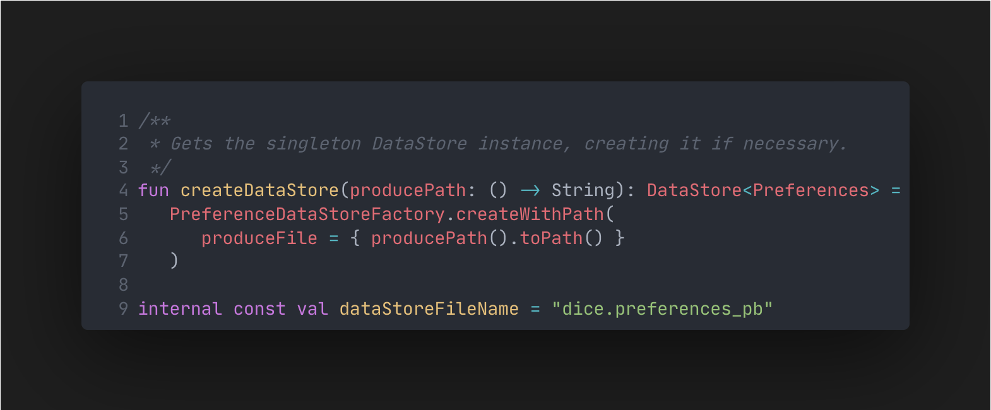This screenshot has height=410, width=991.
Task: Click the toPath() call on line 6
Action: pyautogui.click(x=561, y=238)
